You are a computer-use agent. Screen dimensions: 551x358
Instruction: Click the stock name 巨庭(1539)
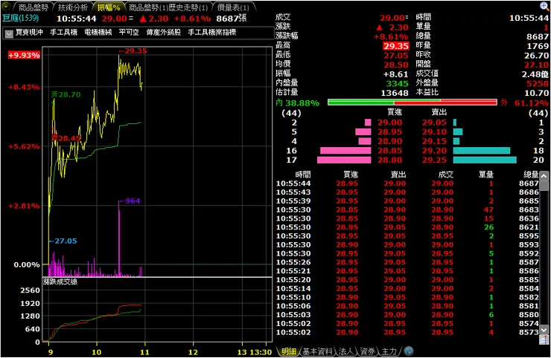tap(20, 18)
